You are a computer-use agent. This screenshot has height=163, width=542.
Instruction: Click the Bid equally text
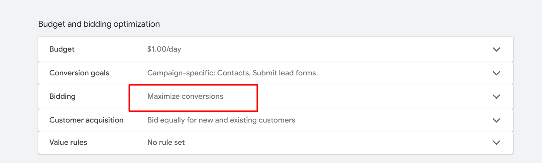[x=166, y=120]
